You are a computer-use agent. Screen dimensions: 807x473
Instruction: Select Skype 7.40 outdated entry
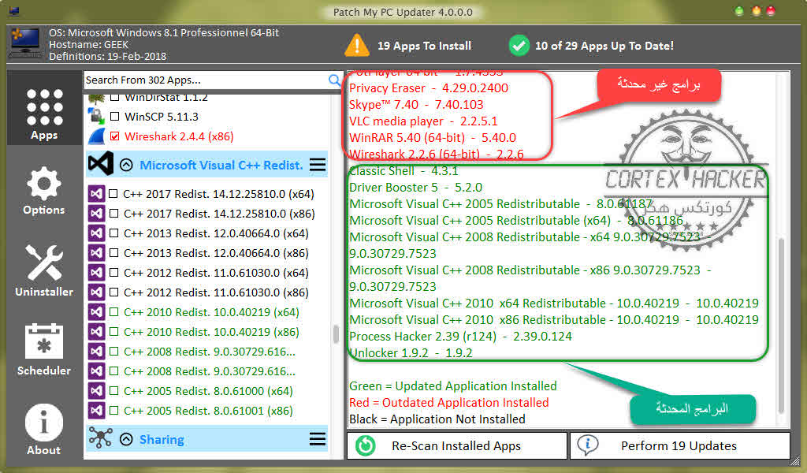click(416, 105)
